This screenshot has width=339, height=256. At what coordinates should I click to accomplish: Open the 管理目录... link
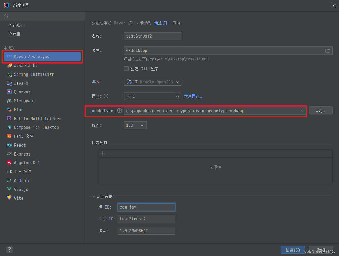click(x=193, y=96)
